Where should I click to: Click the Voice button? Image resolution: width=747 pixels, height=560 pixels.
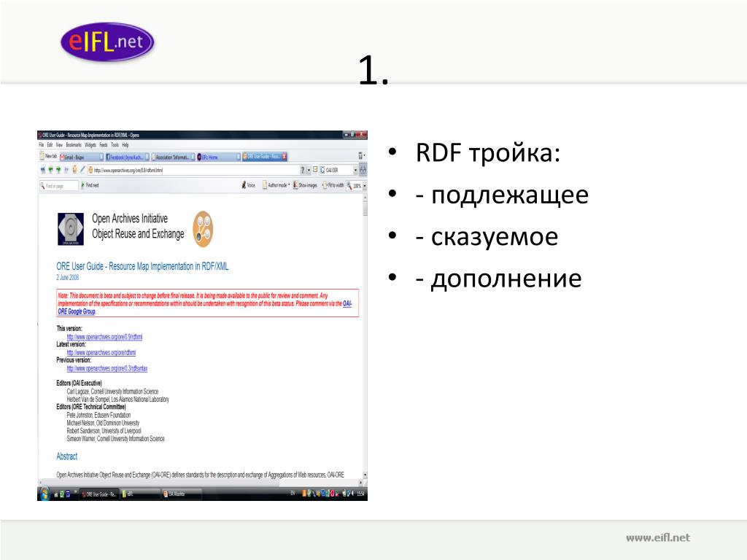(248, 185)
